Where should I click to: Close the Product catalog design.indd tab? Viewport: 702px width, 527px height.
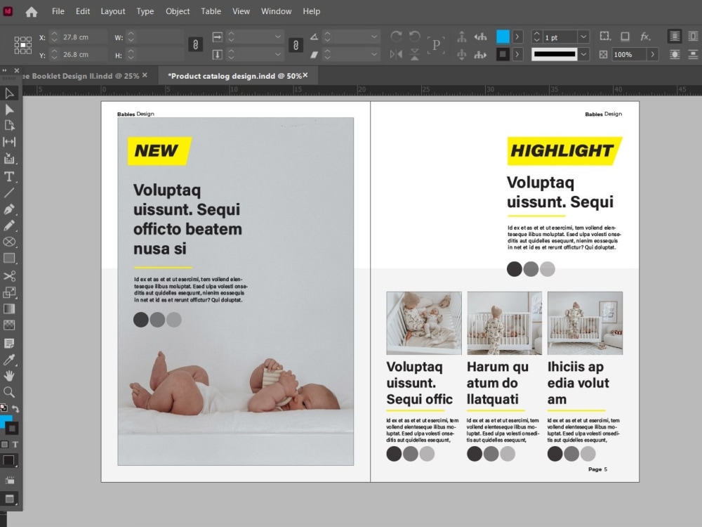coord(305,75)
